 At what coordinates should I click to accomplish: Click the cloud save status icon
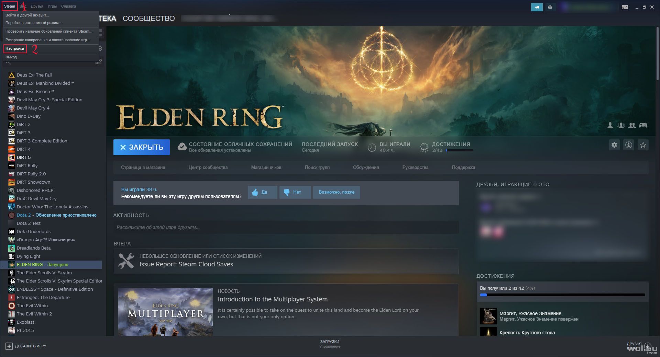182,147
